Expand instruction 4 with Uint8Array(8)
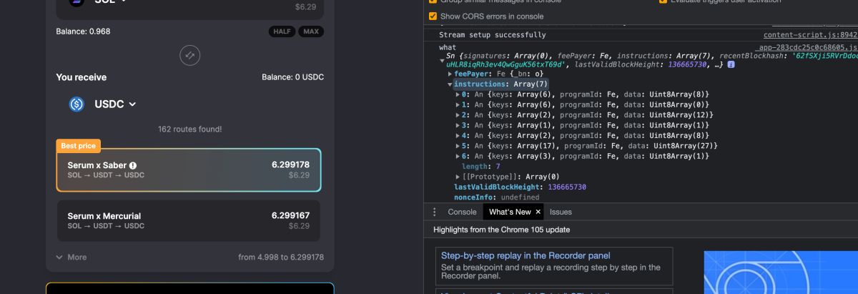Screen dimensions: 858x294 click(458, 135)
